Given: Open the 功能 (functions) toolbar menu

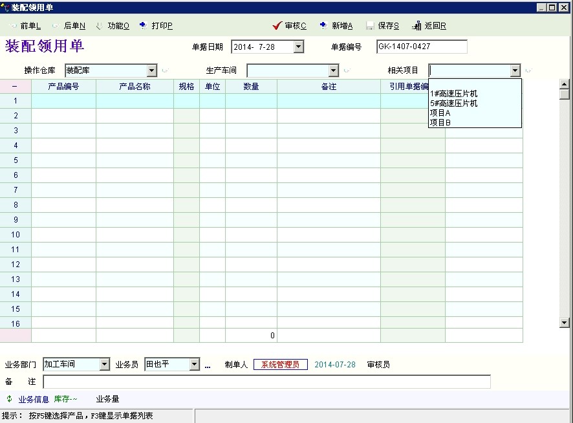Looking at the screenshot, I should [x=113, y=26].
